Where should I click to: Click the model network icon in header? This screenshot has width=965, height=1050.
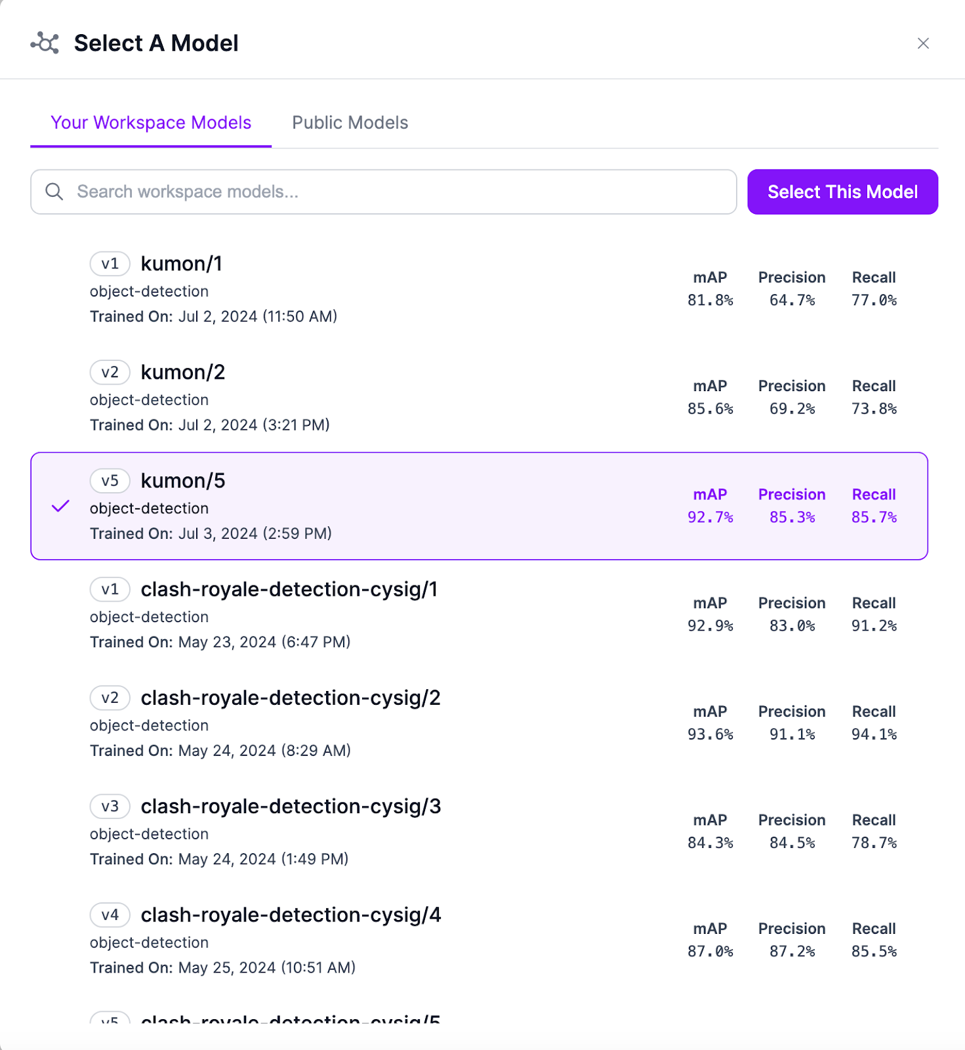coord(45,43)
